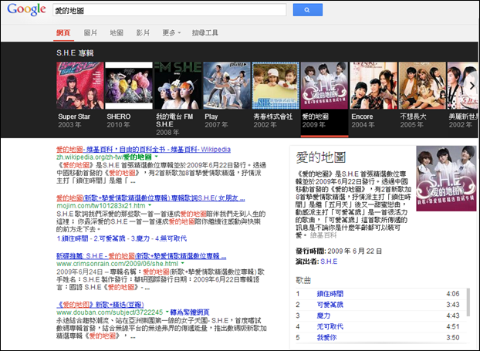Click the 轉為繁體網頁 link
Screen dimensions: 480x351
pyautogui.click(x=190, y=312)
